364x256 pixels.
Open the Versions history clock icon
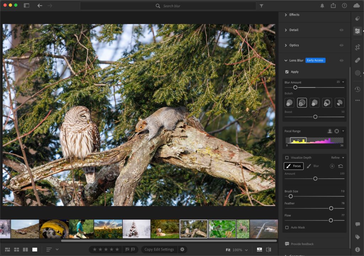[358, 89]
